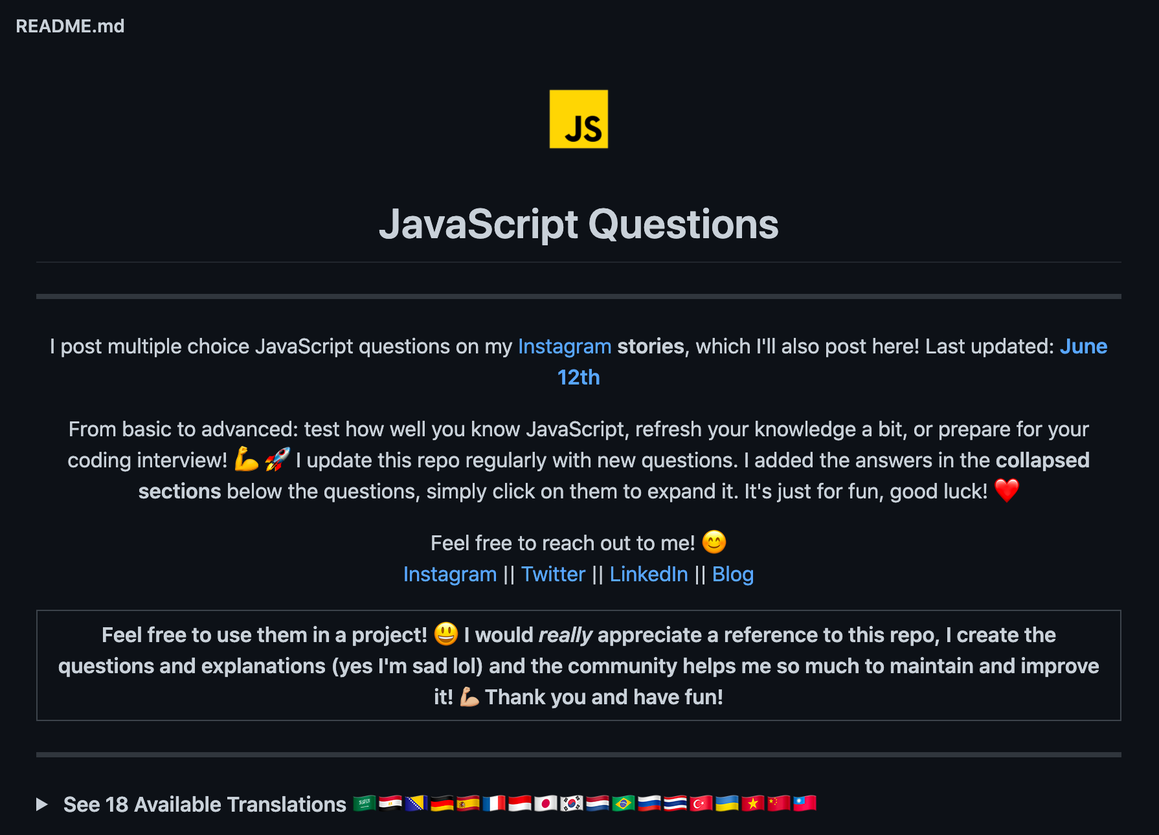Image resolution: width=1159 pixels, height=835 pixels.
Task: Select the Brazilian flag in translations
Action: (624, 804)
